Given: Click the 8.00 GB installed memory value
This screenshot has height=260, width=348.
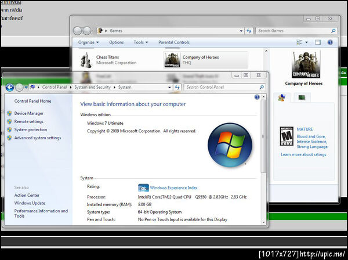Looking at the screenshot, I should coord(144,204).
